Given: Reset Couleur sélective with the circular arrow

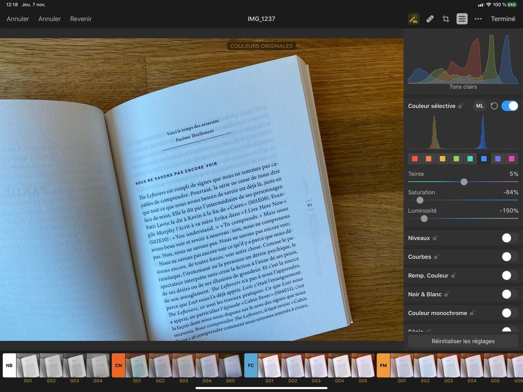Looking at the screenshot, I should (x=494, y=106).
